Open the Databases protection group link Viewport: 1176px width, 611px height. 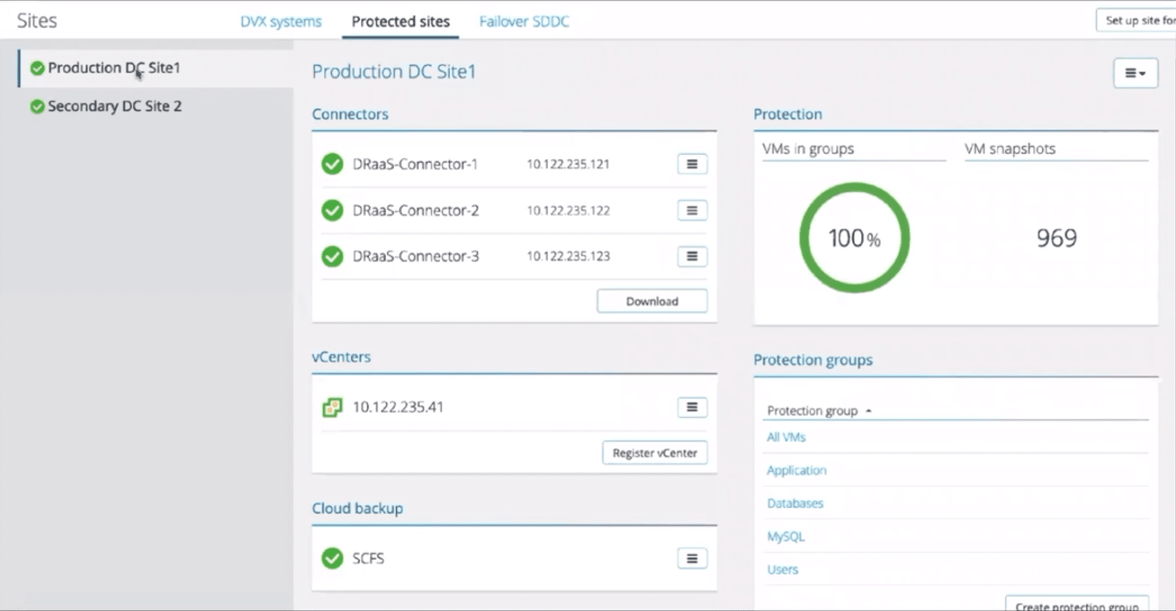[795, 503]
